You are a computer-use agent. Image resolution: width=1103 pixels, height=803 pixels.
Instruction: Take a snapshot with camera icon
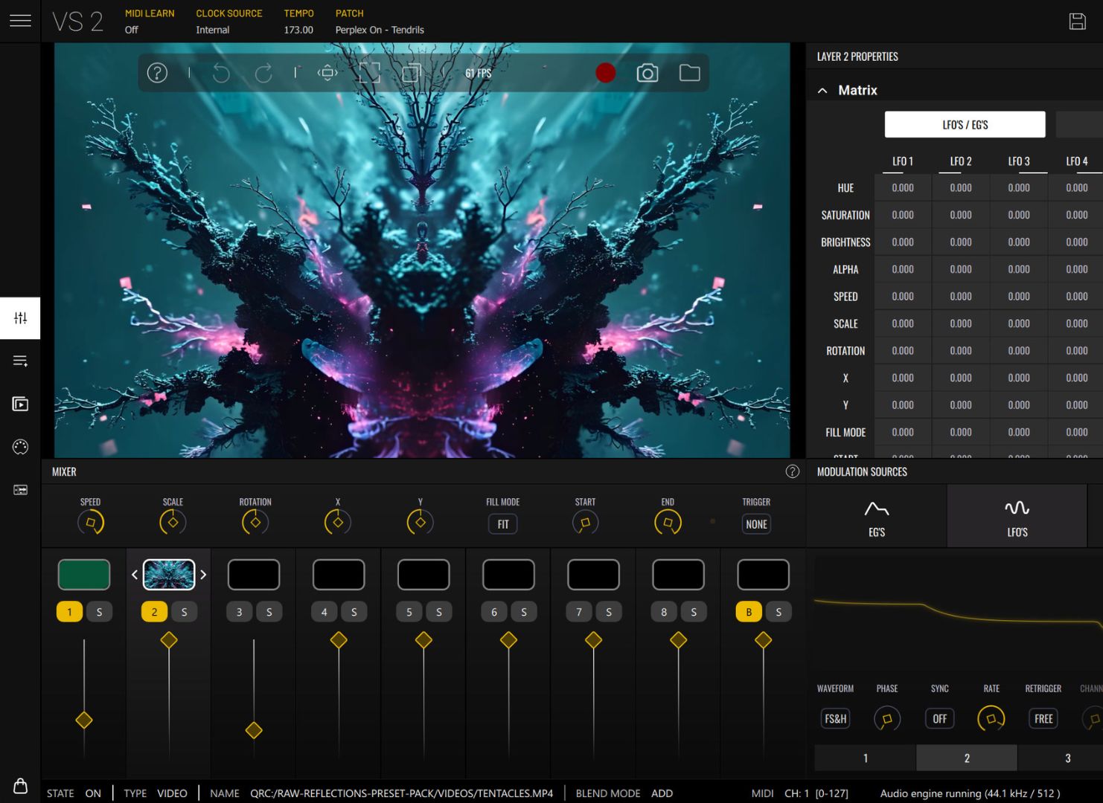(647, 73)
